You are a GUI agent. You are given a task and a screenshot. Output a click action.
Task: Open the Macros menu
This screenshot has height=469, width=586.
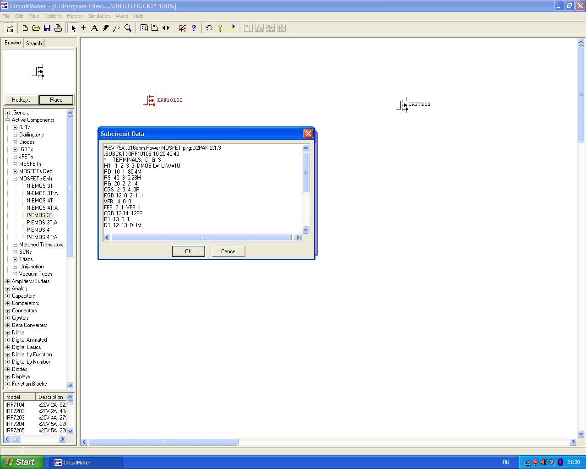75,16
